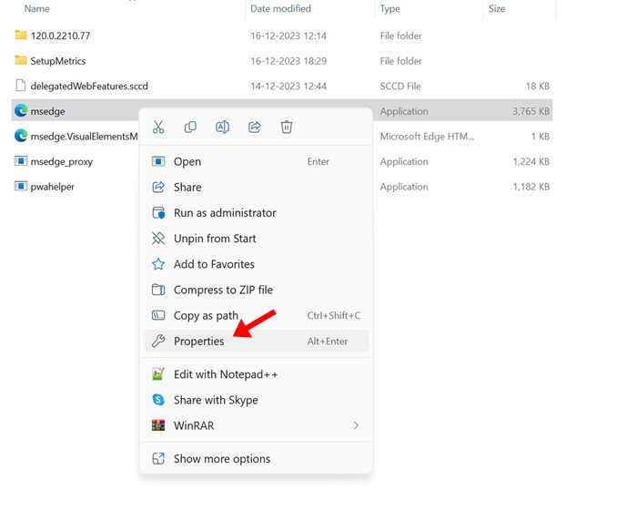Click the zip folder icon for Compress
Image resolution: width=637 pixels, height=531 pixels.
(x=158, y=290)
